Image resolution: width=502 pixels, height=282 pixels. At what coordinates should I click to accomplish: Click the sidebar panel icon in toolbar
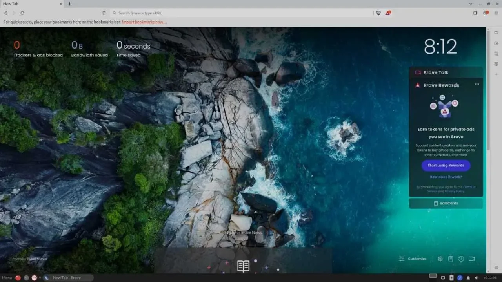(x=475, y=13)
